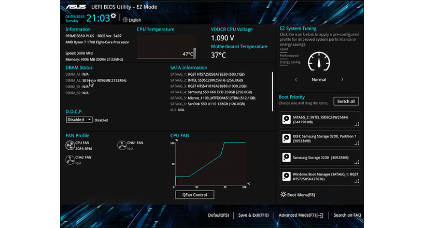Grab the drag handle on UEFI Samsung Storage entry

pyautogui.click(x=357, y=143)
